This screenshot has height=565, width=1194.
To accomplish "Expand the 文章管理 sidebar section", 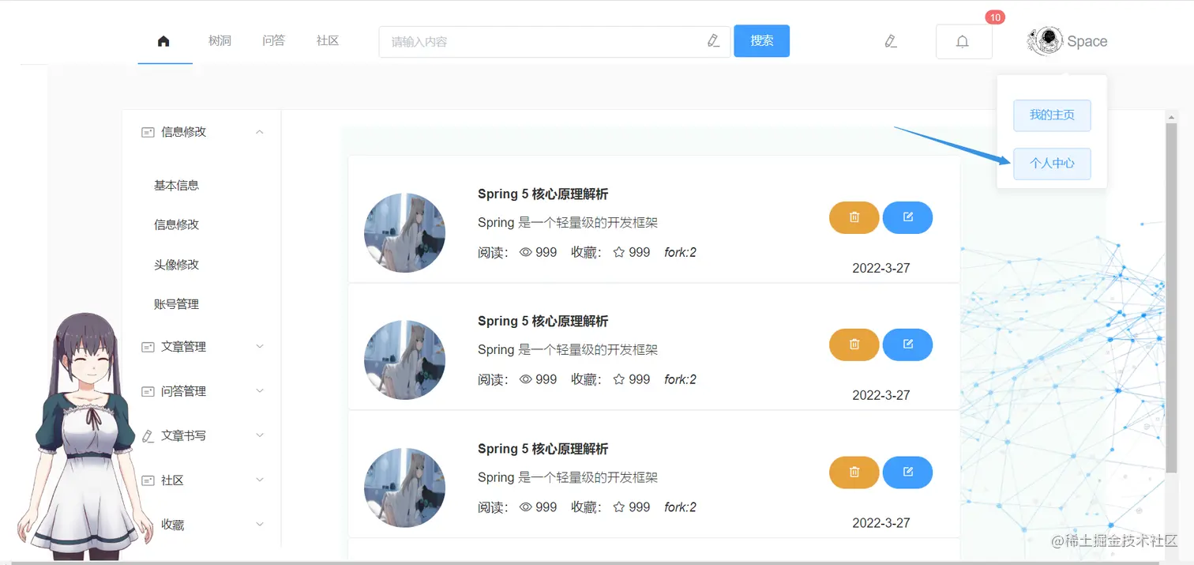I will coord(259,346).
